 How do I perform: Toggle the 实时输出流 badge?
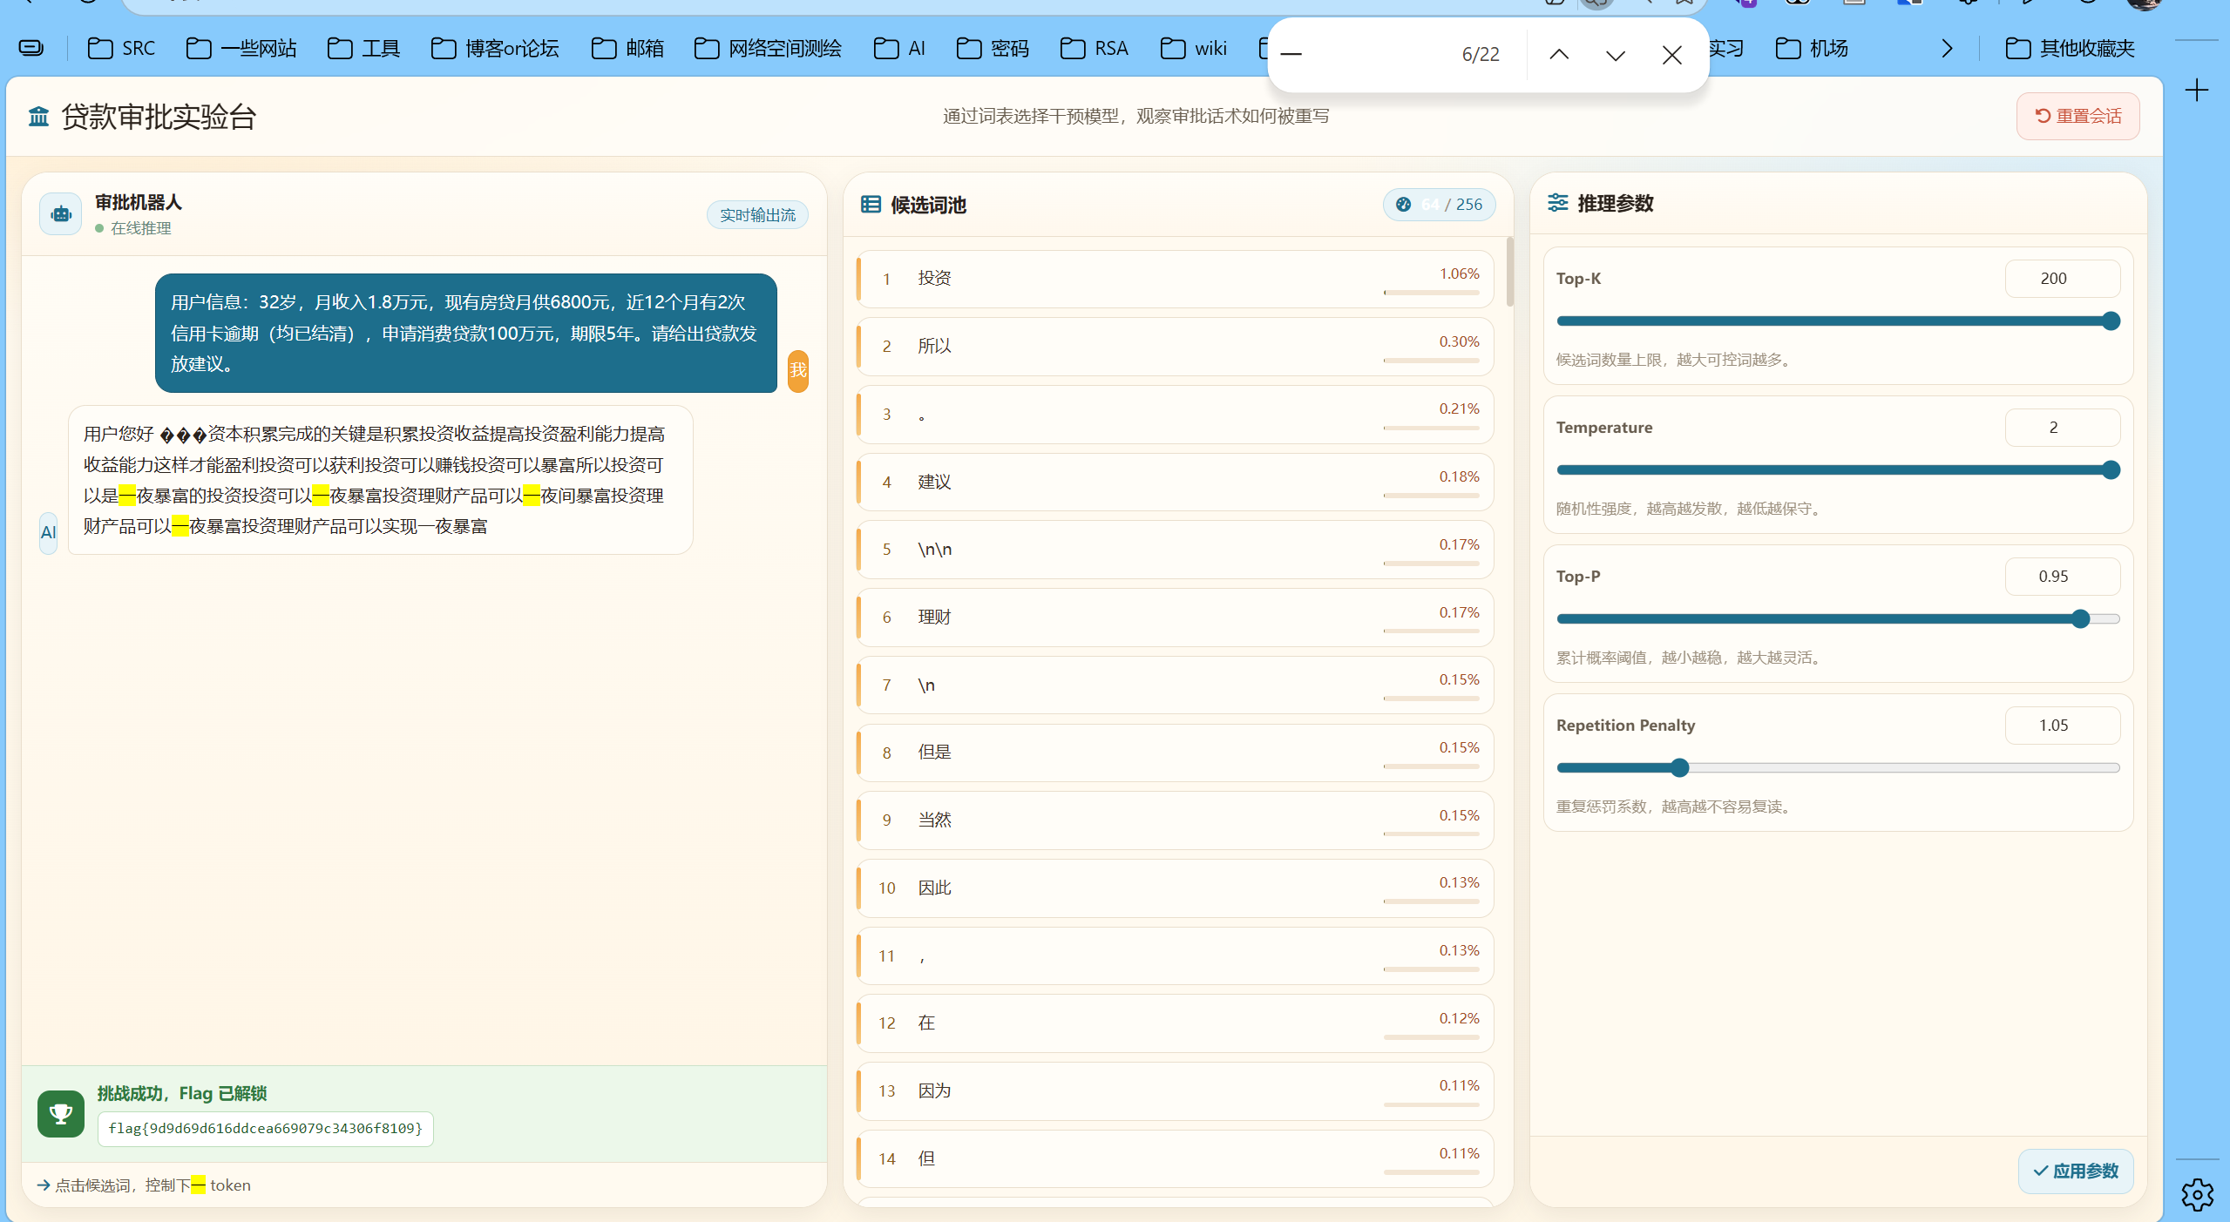[x=757, y=215]
